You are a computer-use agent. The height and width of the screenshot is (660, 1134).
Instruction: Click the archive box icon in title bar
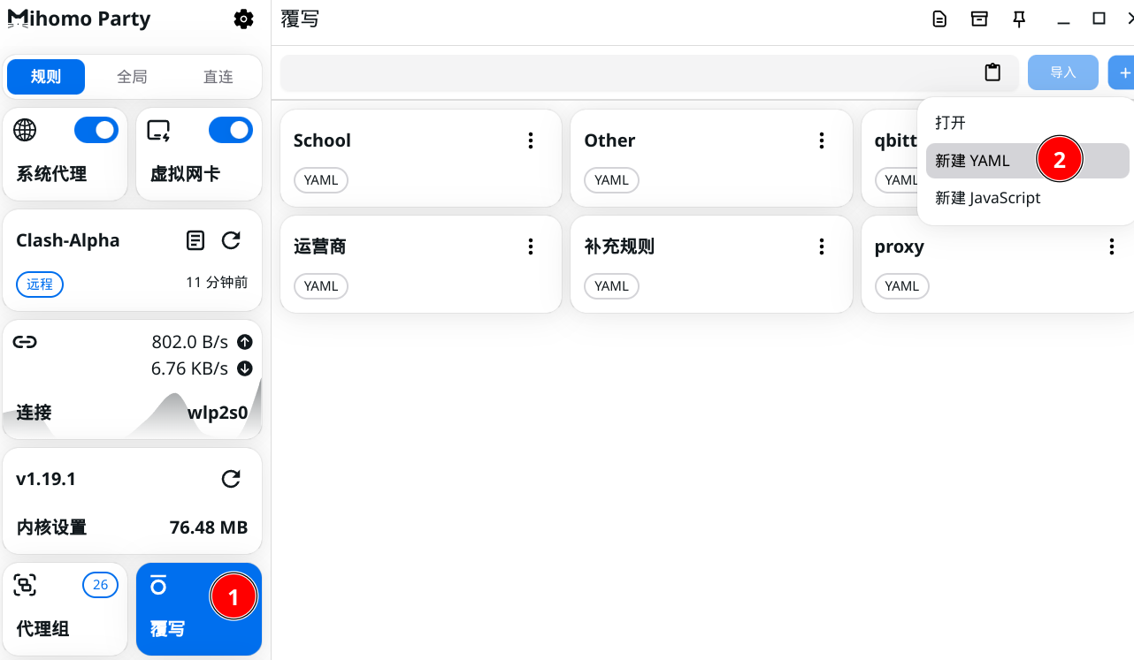click(979, 19)
